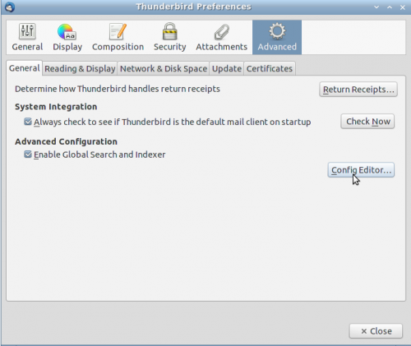This screenshot has height=346, width=411.
Task: Click 'Determine how Thunderbird handles return receipts' text
Action: pos(118,89)
